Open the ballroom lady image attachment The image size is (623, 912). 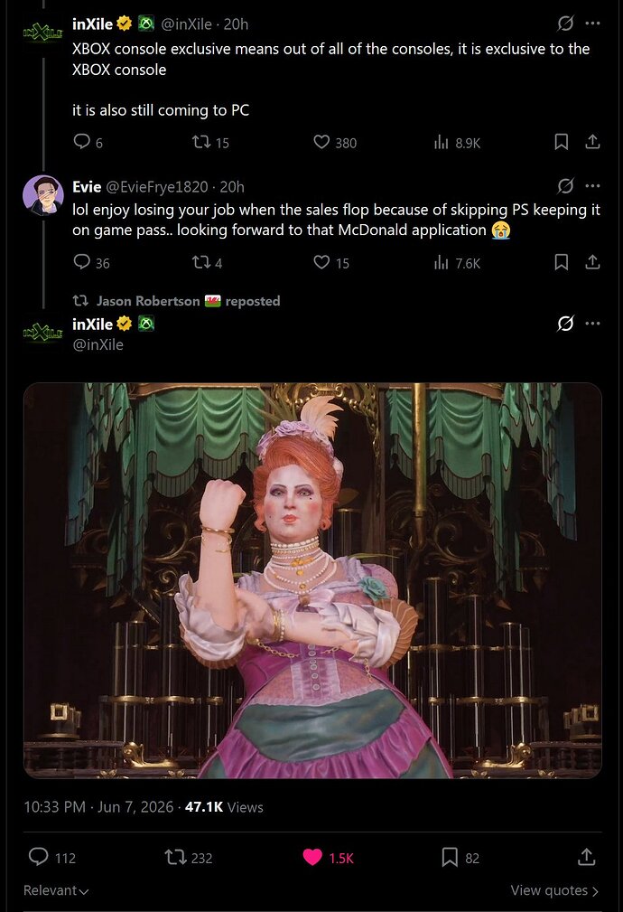tap(312, 580)
